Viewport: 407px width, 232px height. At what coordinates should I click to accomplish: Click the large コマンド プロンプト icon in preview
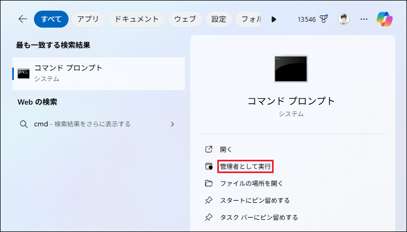pos(291,68)
